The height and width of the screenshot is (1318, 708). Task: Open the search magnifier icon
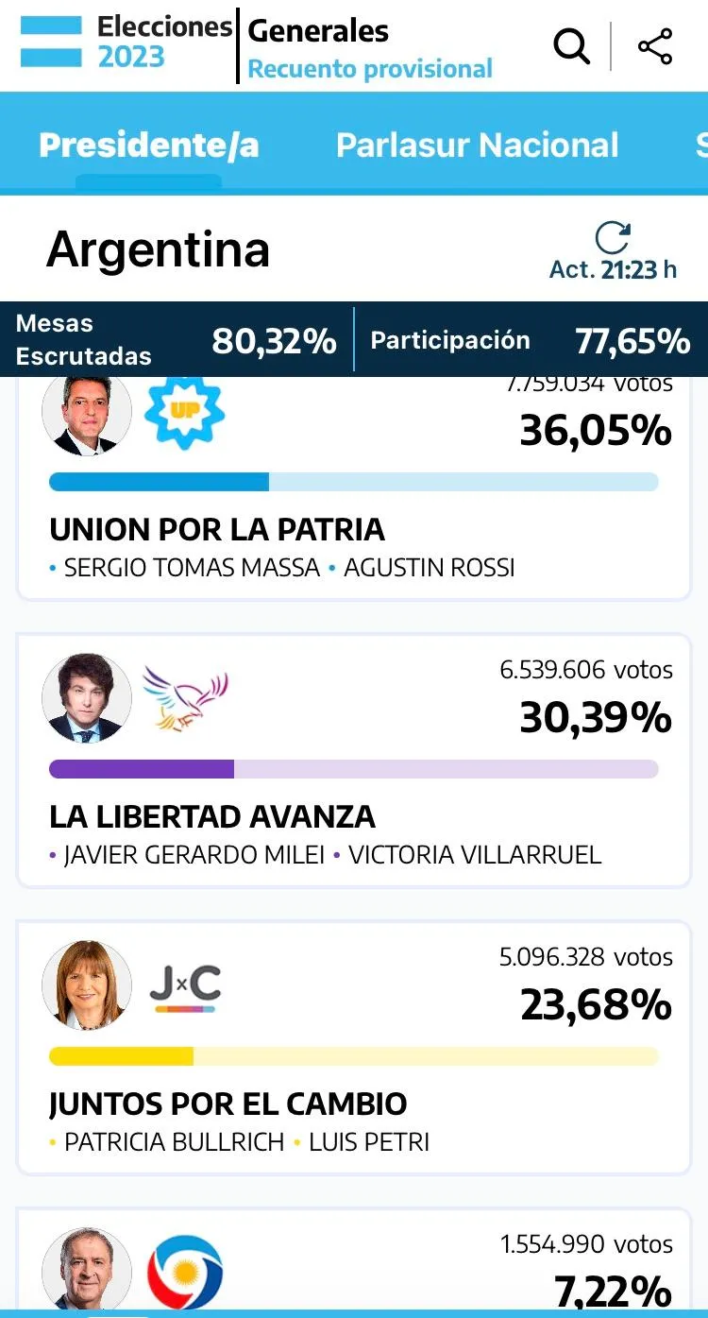[x=571, y=45]
